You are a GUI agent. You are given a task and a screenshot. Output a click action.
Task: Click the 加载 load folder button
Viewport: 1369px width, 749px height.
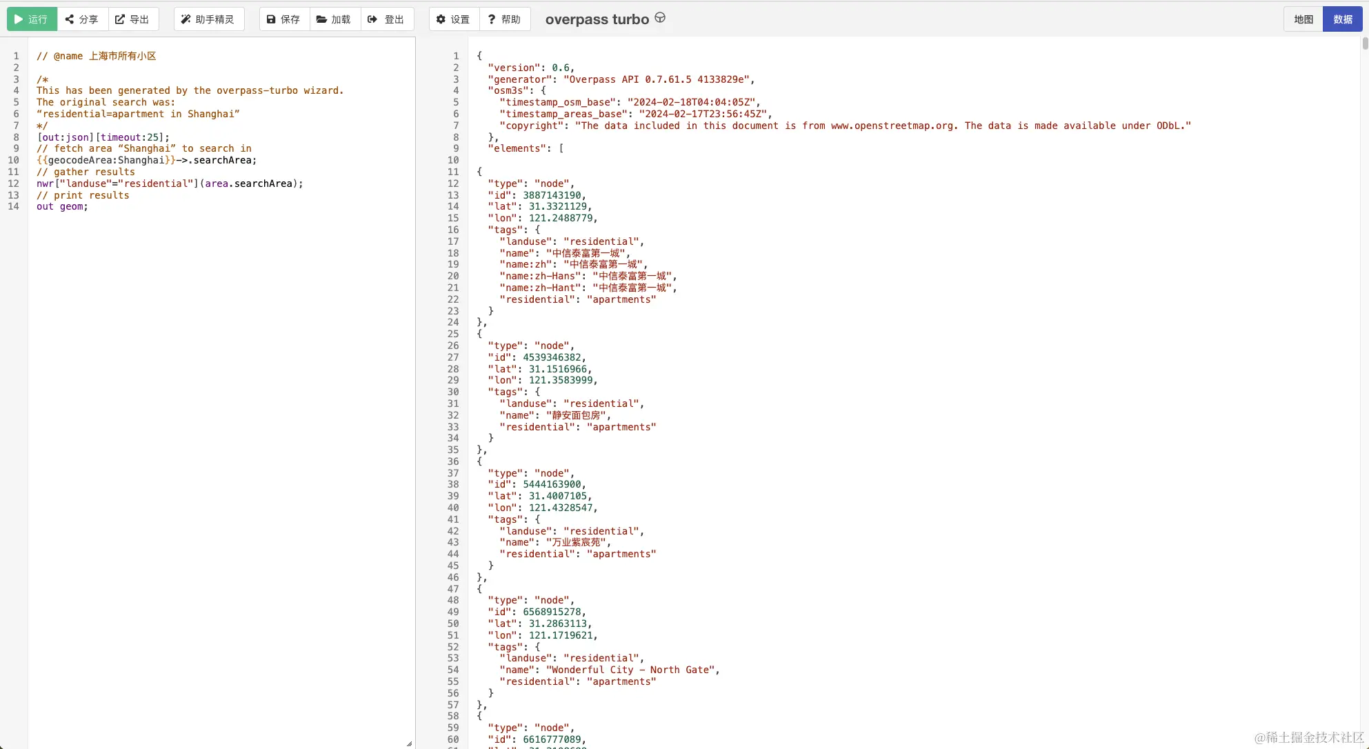tap(334, 19)
